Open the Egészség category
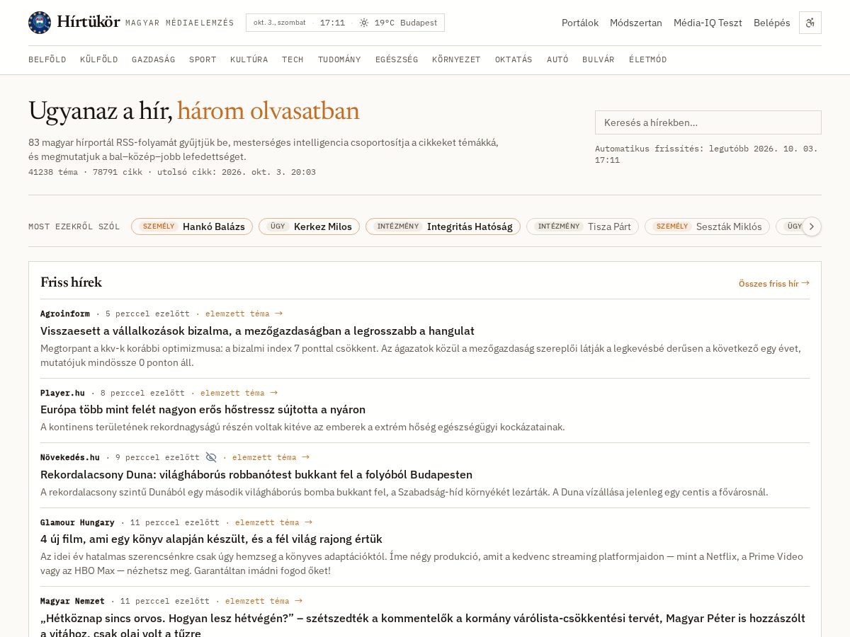 pyautogui.click(x=397, y=59)
